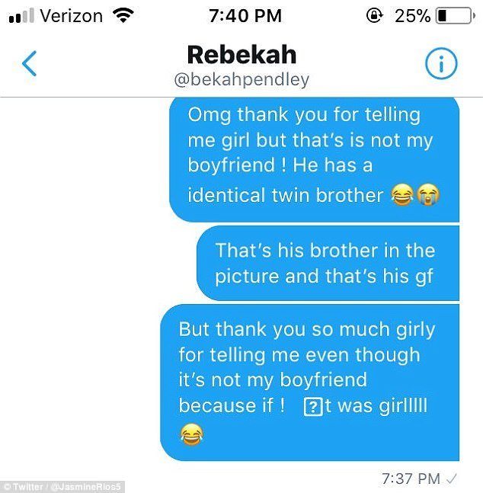Tap the laughing emoji after twin brother
This screenshot has width=483, height=493.
pyautogui.click(x=402, y=195)
